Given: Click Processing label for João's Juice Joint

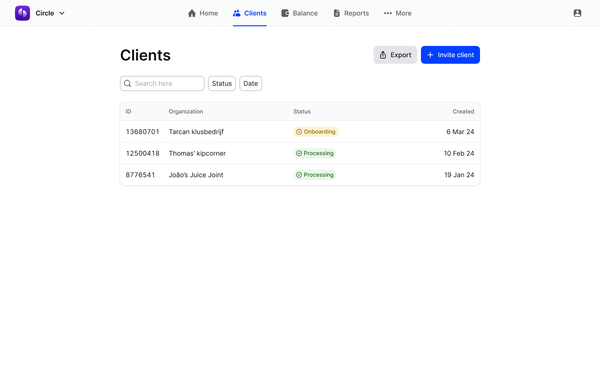Looking at the screenshot, I should point(319,175).
